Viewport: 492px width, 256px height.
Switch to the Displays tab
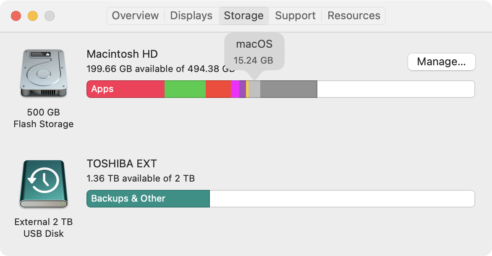tap(191, 15)
